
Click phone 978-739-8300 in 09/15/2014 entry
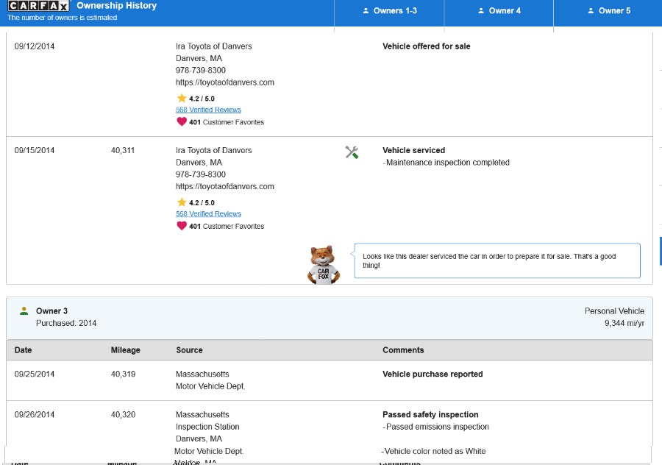[201, 174]
